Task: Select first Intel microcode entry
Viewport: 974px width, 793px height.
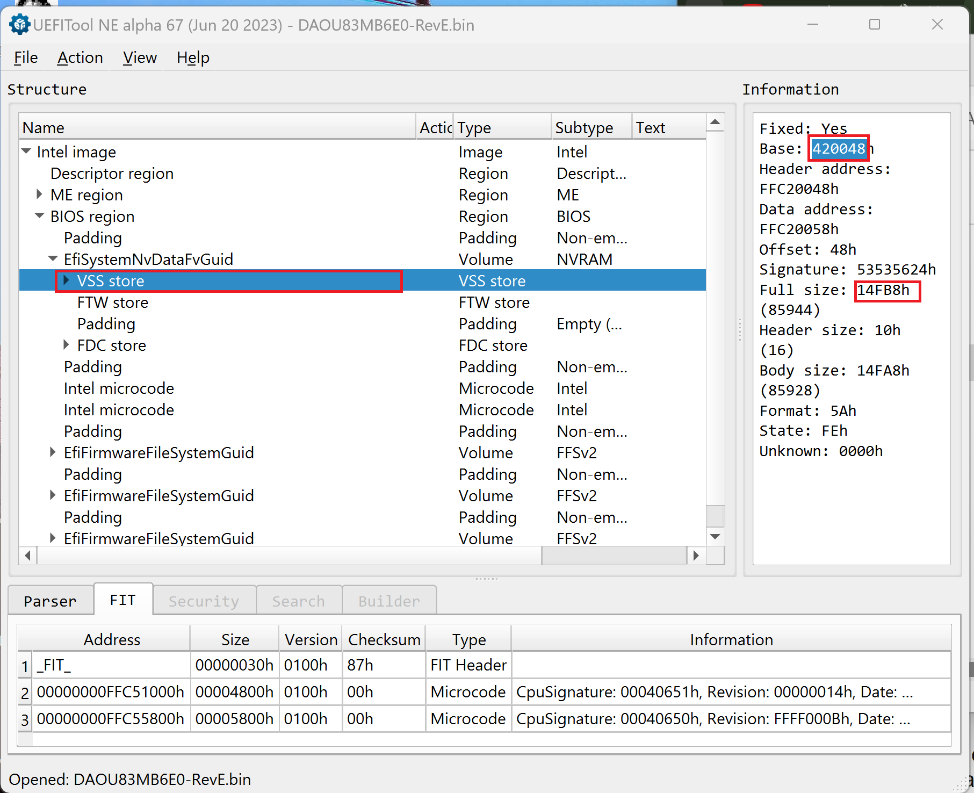Action: pos(119,388)
